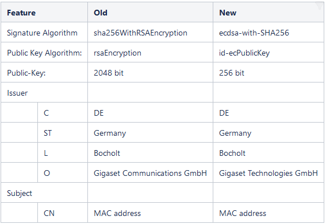The width and height of the screenshot is (326, 224).
Task: Click the Signature Algorithm row label
Action: pyautogui.click(x=42, y=33)
